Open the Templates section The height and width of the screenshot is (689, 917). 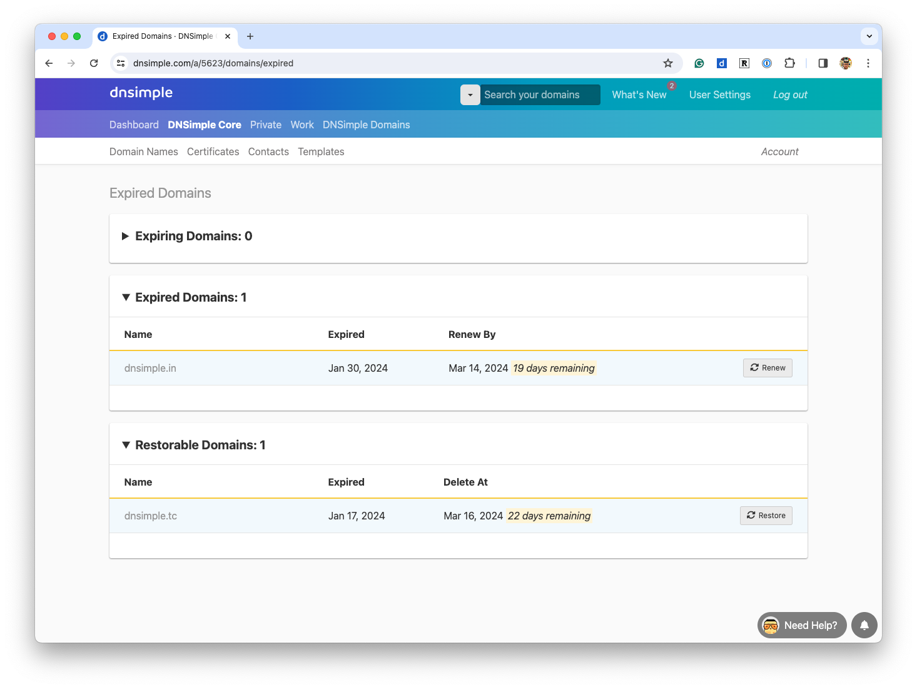point(321,152)
